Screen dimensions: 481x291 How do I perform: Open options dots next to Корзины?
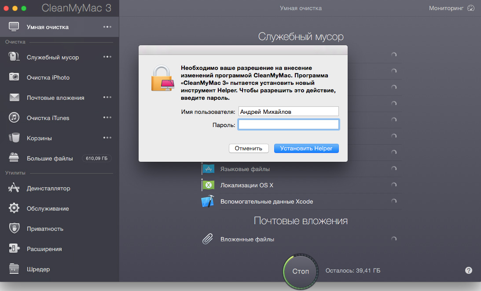pos(107,138)
